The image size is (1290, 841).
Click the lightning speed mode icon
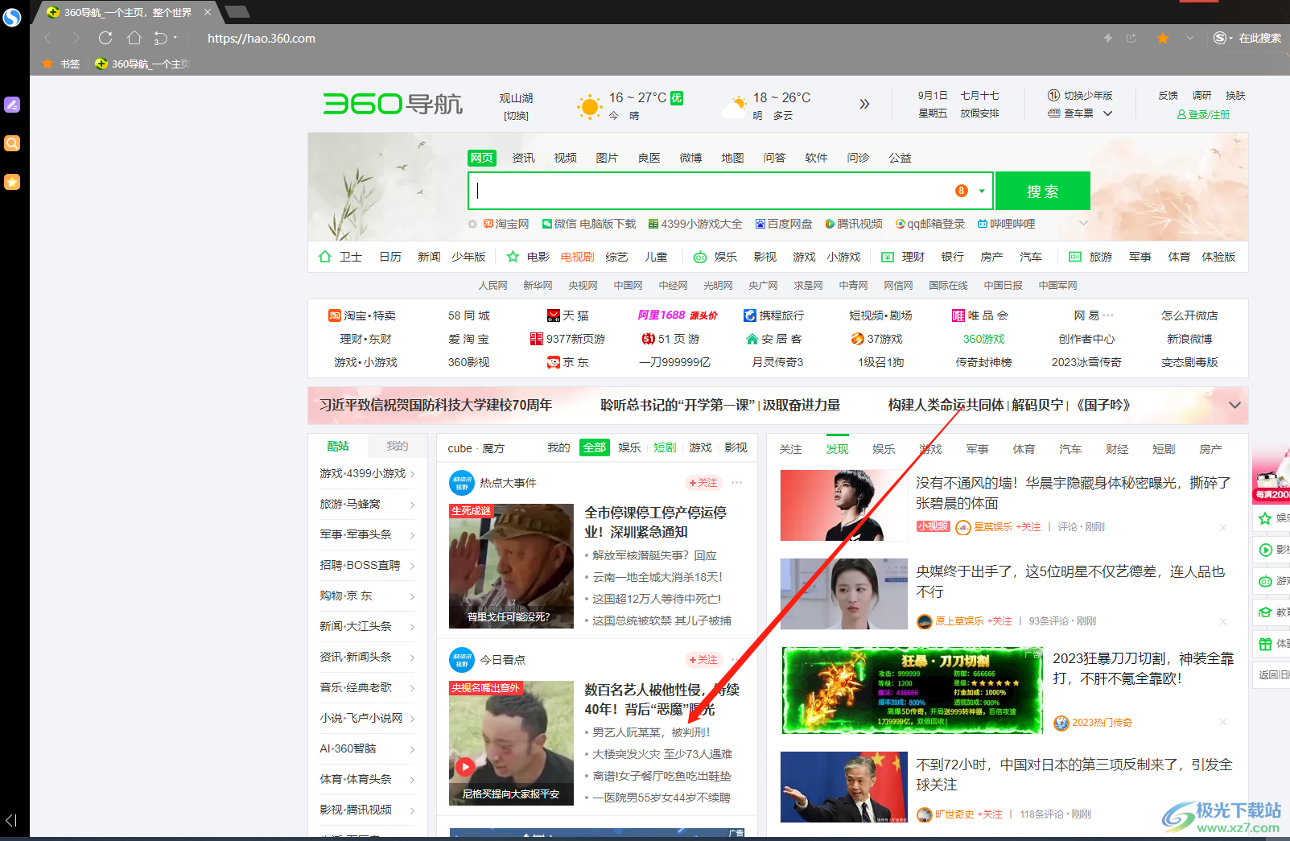1108,38
